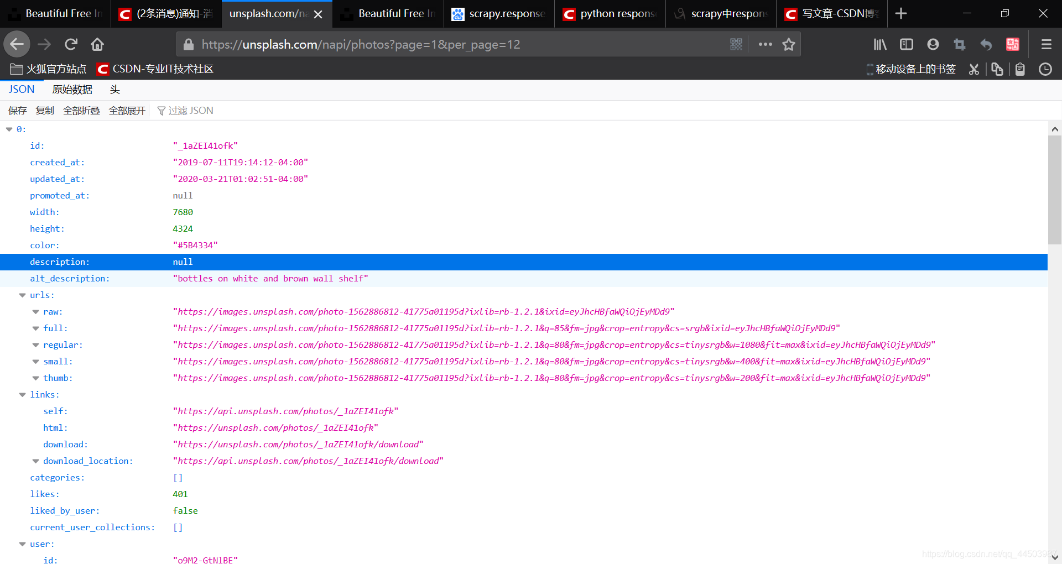Viewport: 1062px width, 564px height.
Task: Select the JSON viewer tab
Action: 22,90
